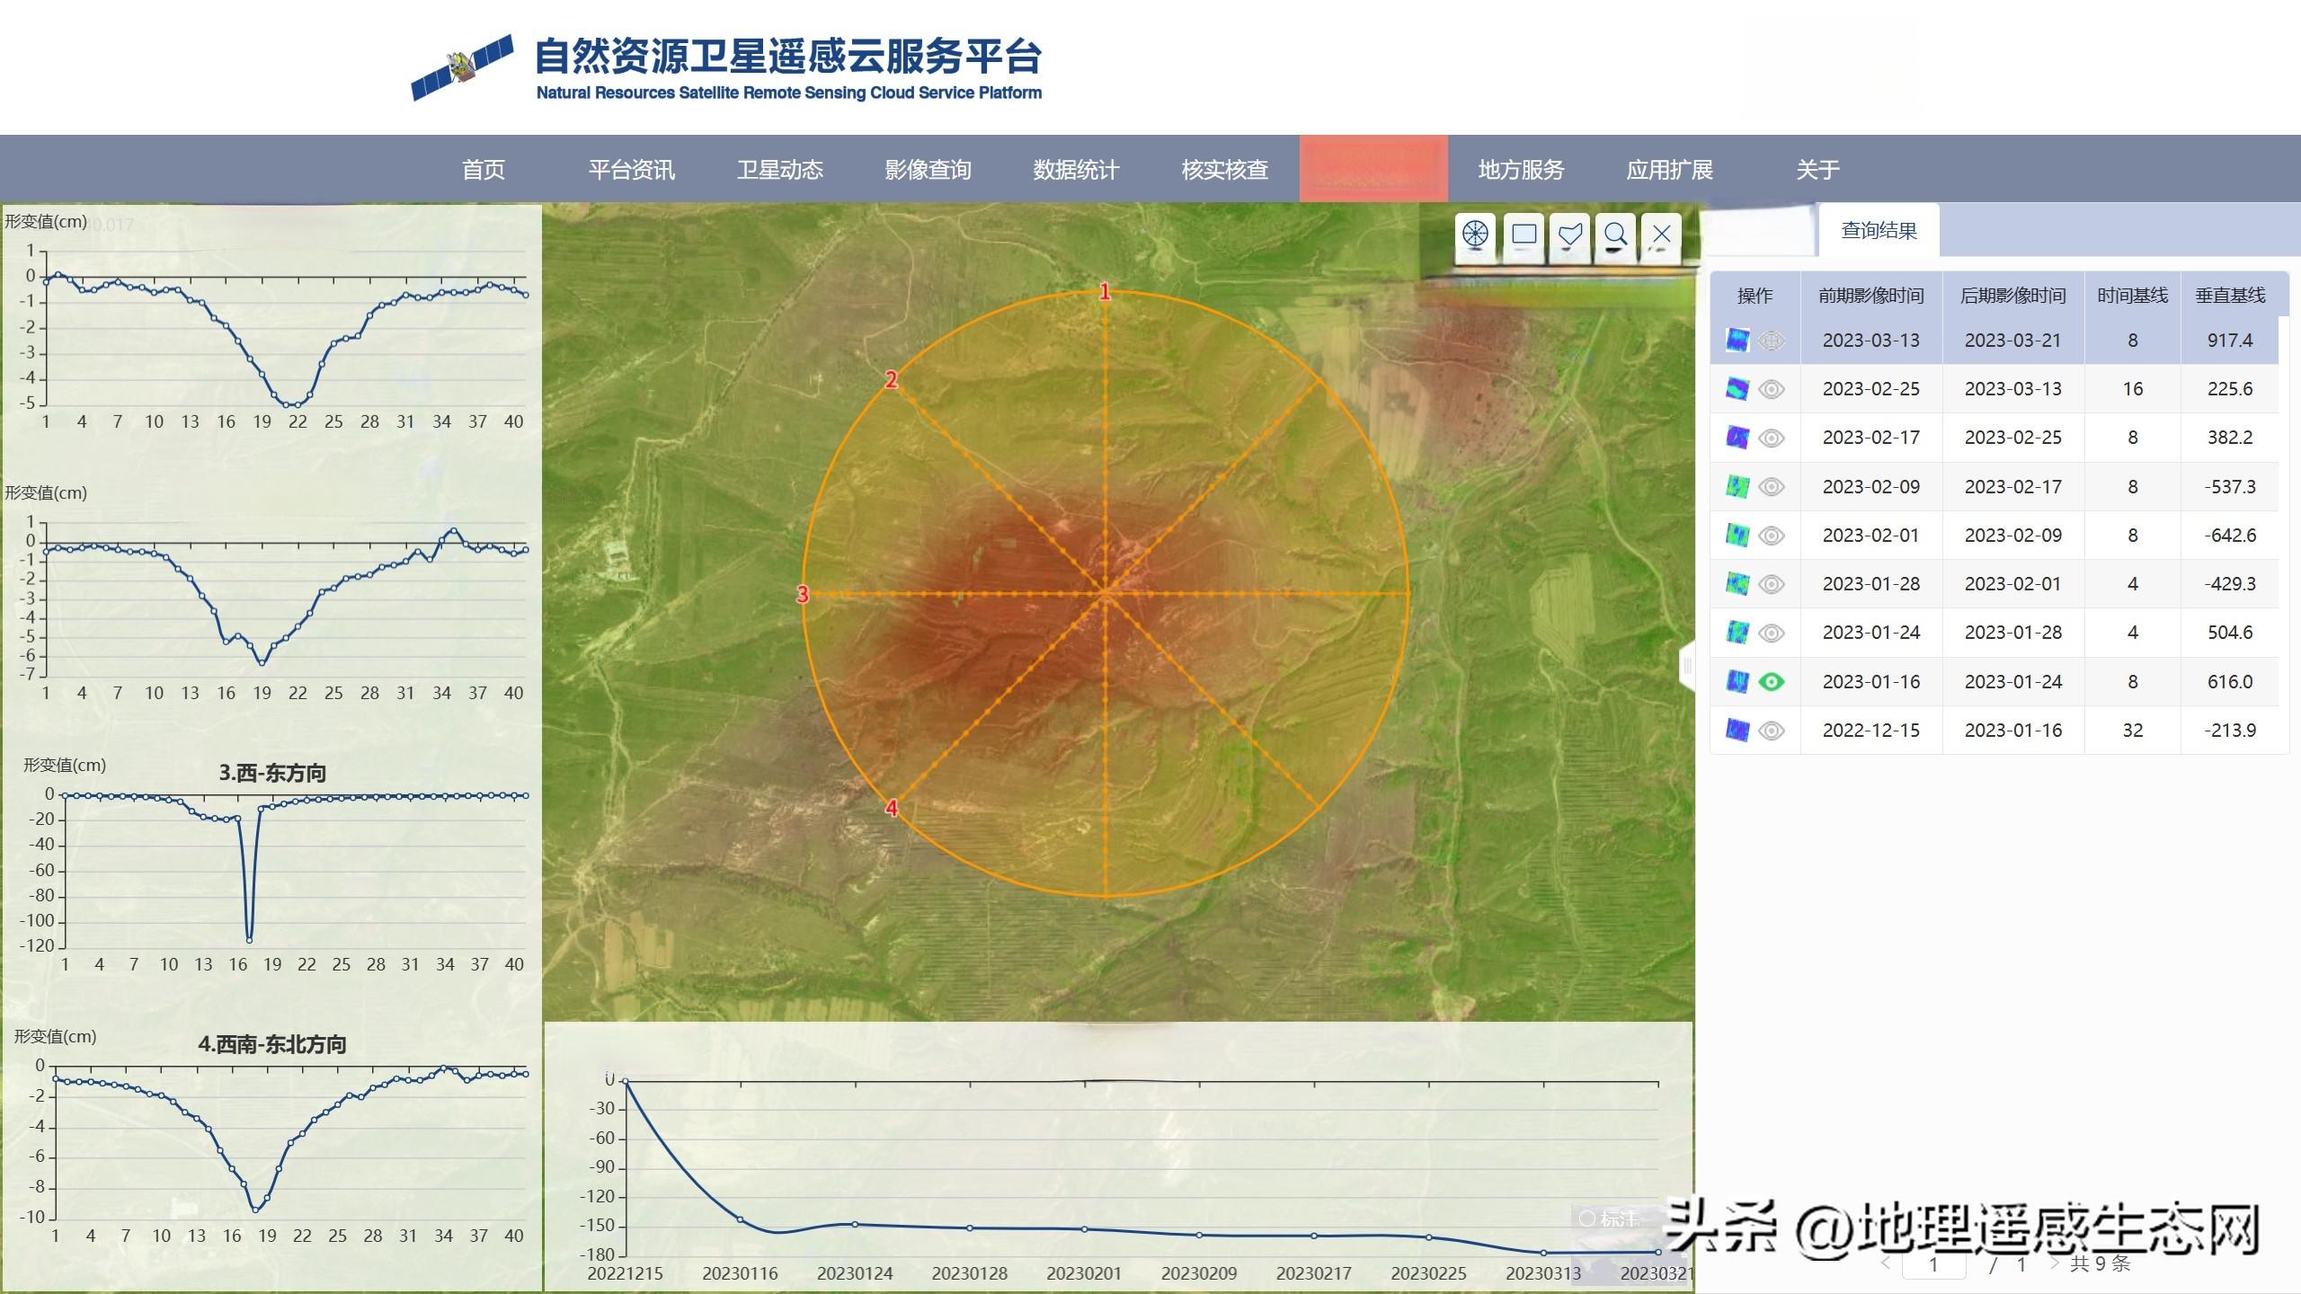Click the image icon for 2022-12-15 row
Screen dimensions: 2301x1294
pos(1737,731)
